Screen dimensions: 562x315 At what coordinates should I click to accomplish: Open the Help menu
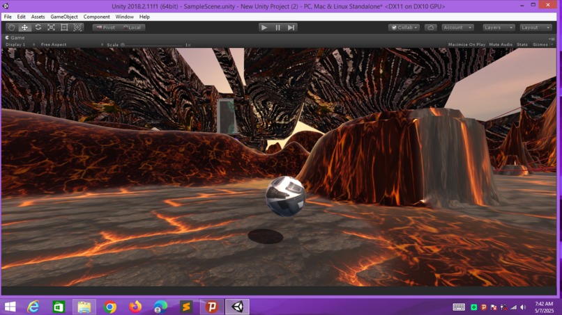144,17
